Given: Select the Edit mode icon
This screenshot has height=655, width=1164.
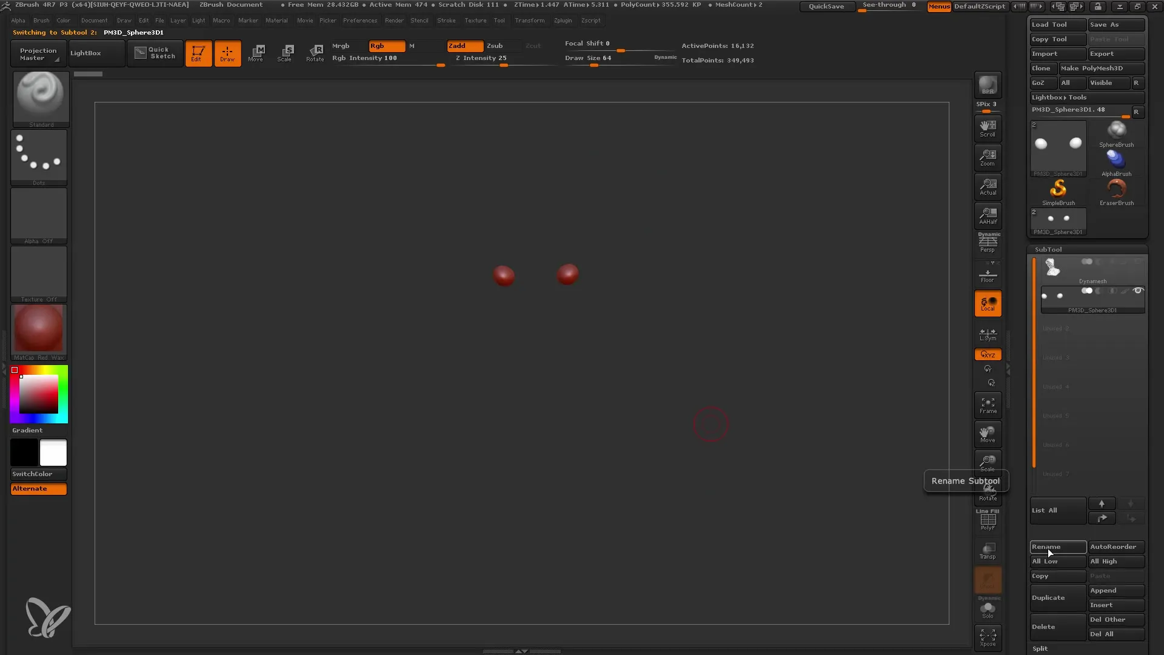Looking at the screenshot, I should (x=198, y=53).
